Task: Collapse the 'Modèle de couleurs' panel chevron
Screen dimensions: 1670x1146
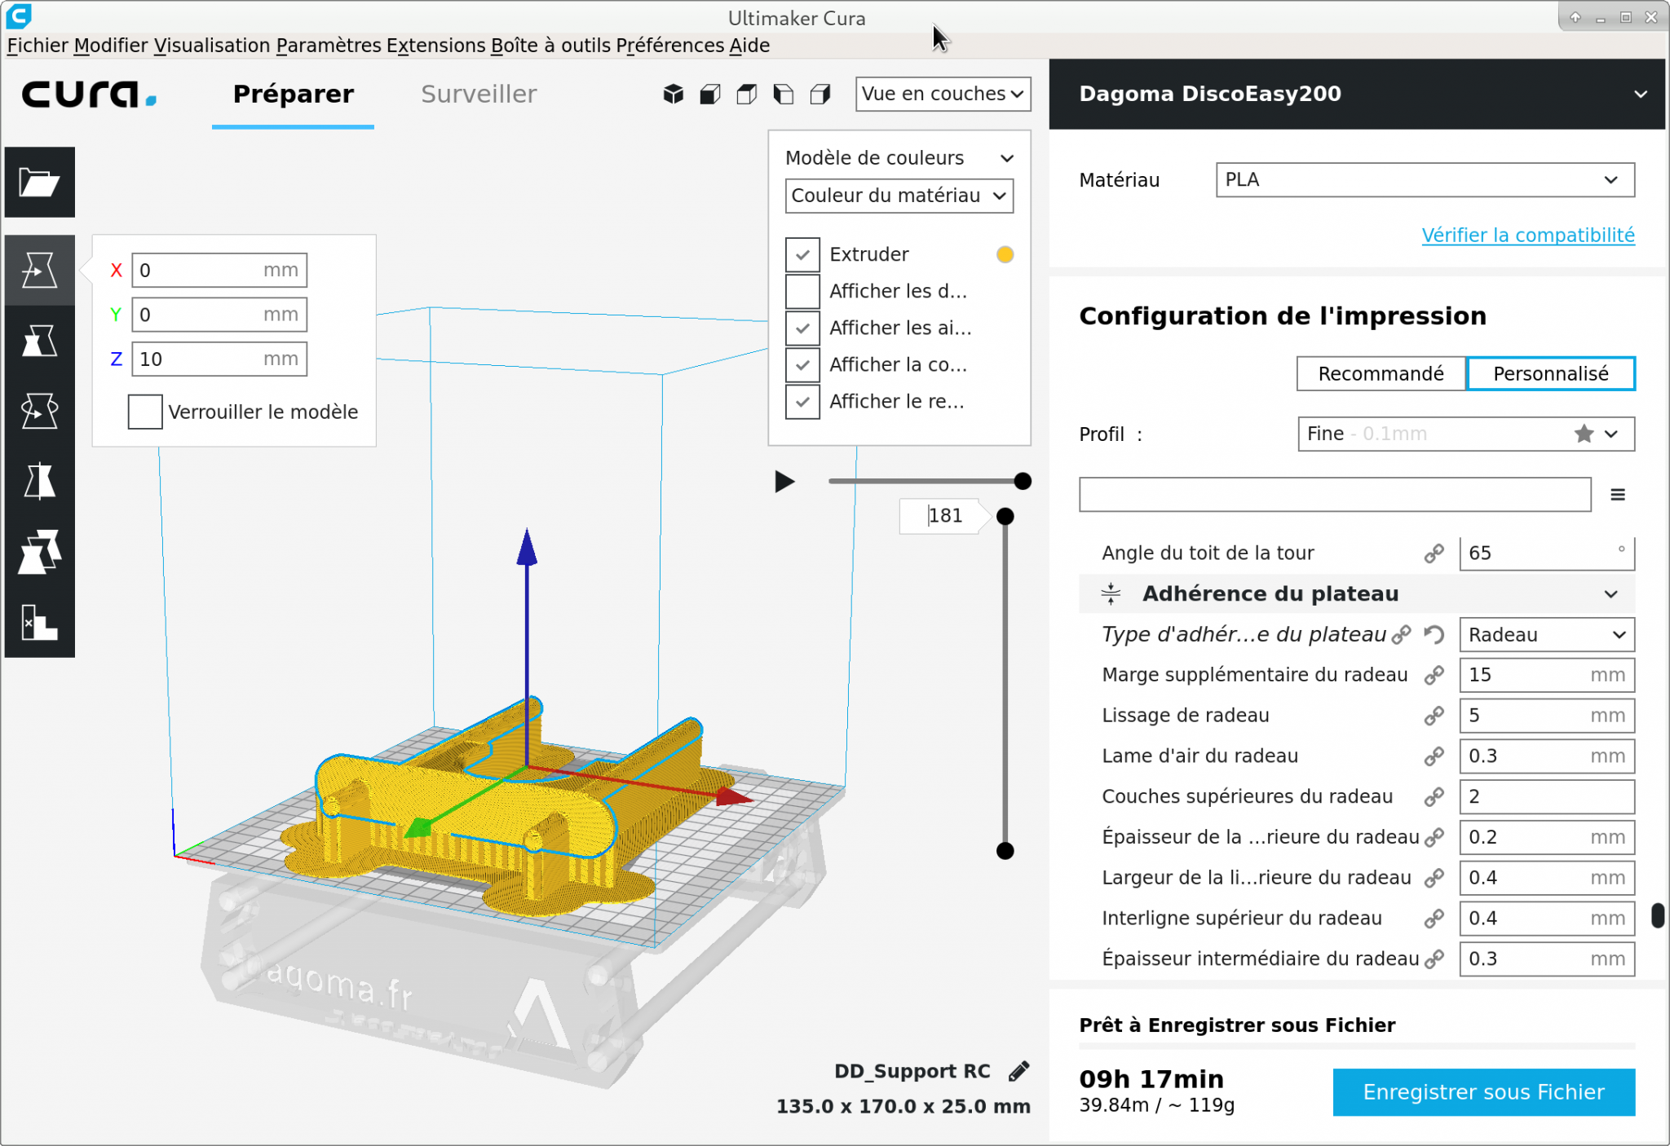Action: (1007, 158)
